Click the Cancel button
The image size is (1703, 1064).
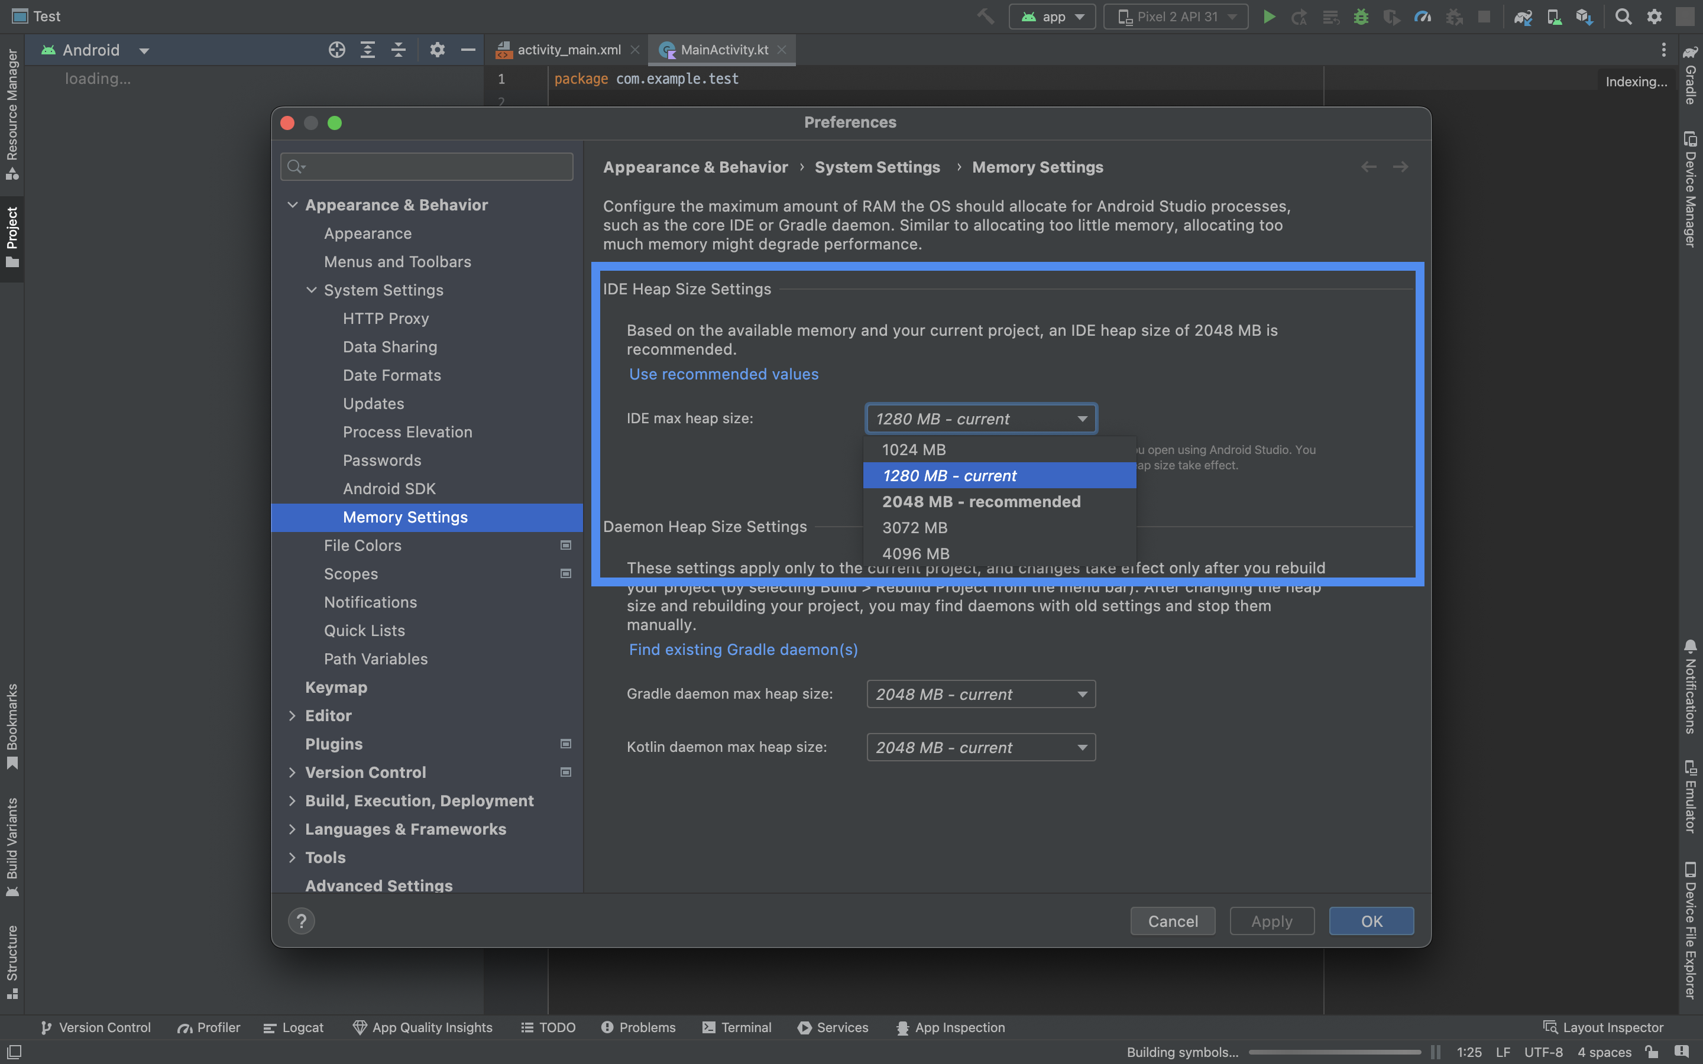tap(1173, 921)
